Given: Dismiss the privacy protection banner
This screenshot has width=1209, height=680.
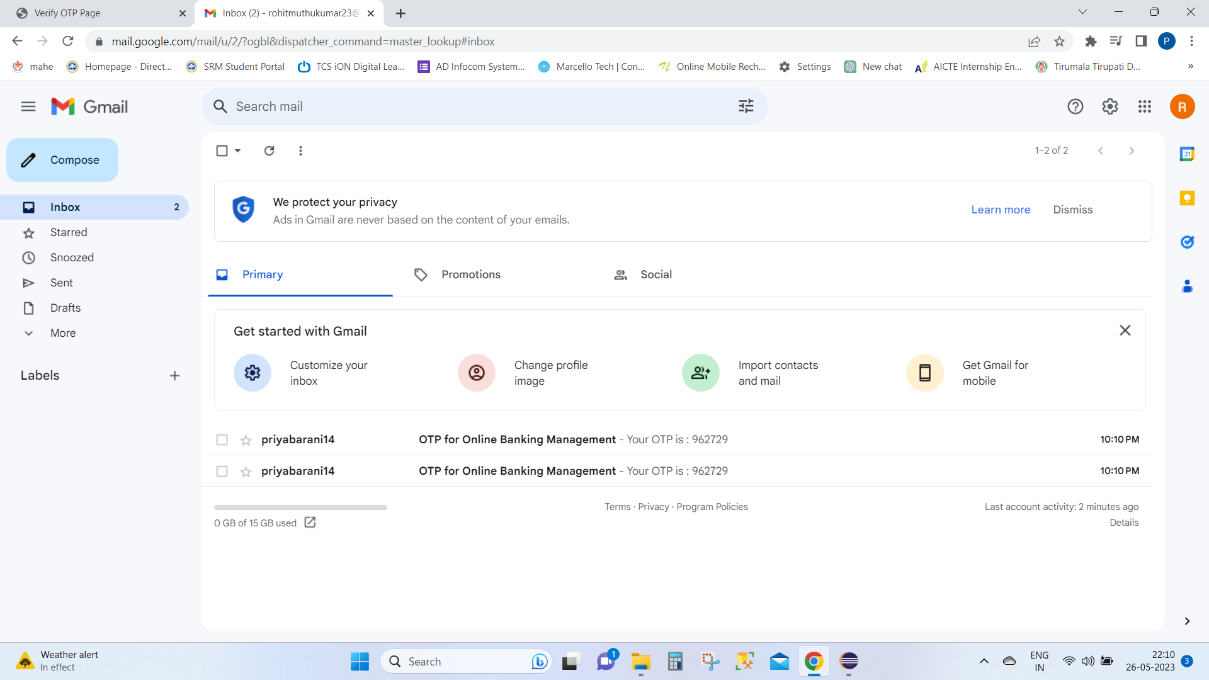Looking at the screenshot, I should point(1073,209).
